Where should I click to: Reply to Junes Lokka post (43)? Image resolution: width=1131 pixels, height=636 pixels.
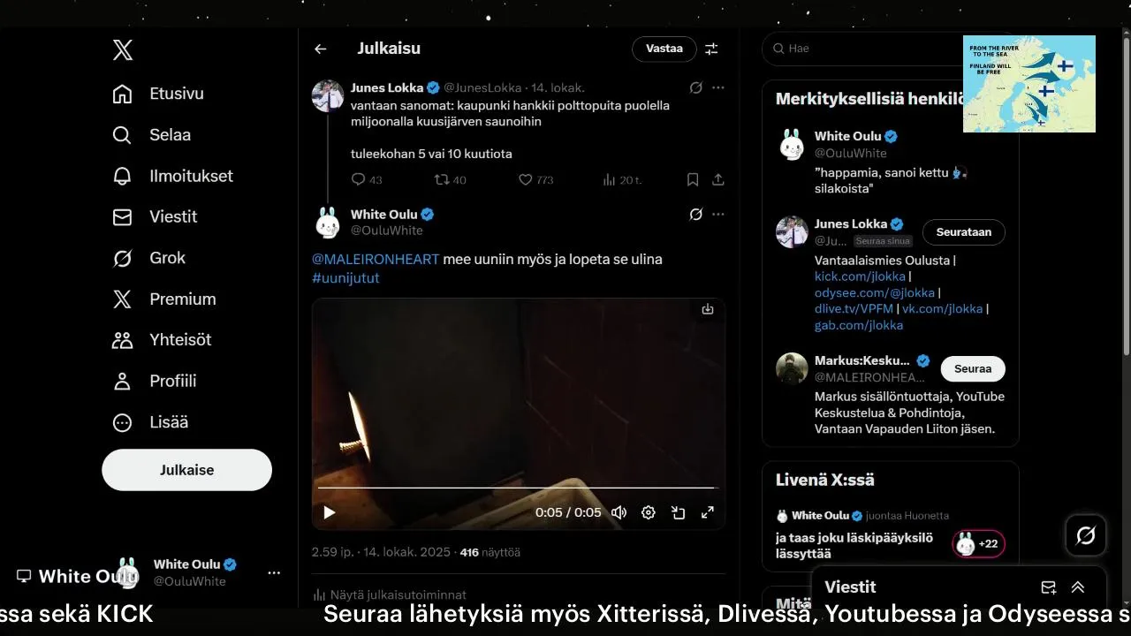coord(367,179)
